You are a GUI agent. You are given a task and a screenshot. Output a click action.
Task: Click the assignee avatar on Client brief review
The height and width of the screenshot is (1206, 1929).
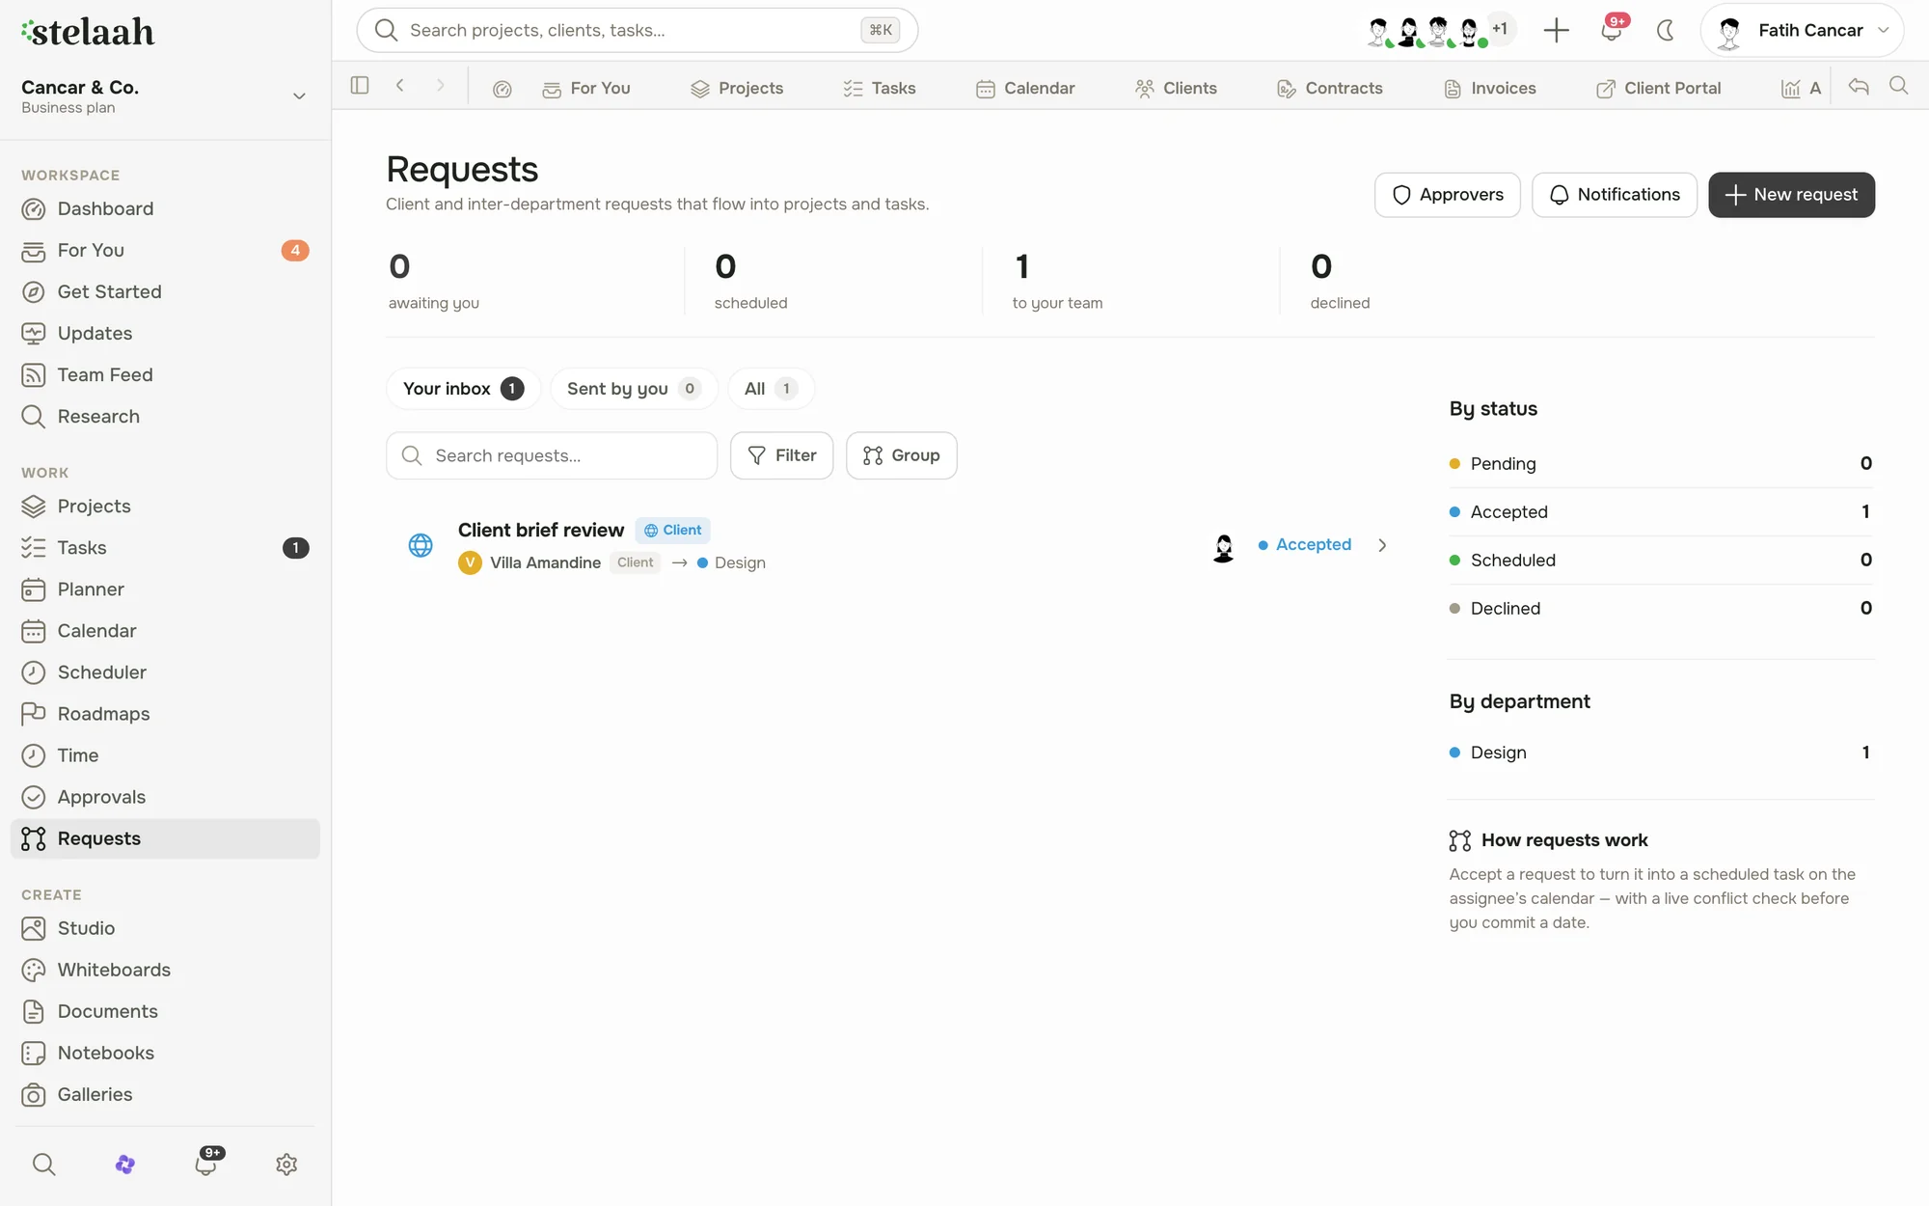pos(1223,547)
